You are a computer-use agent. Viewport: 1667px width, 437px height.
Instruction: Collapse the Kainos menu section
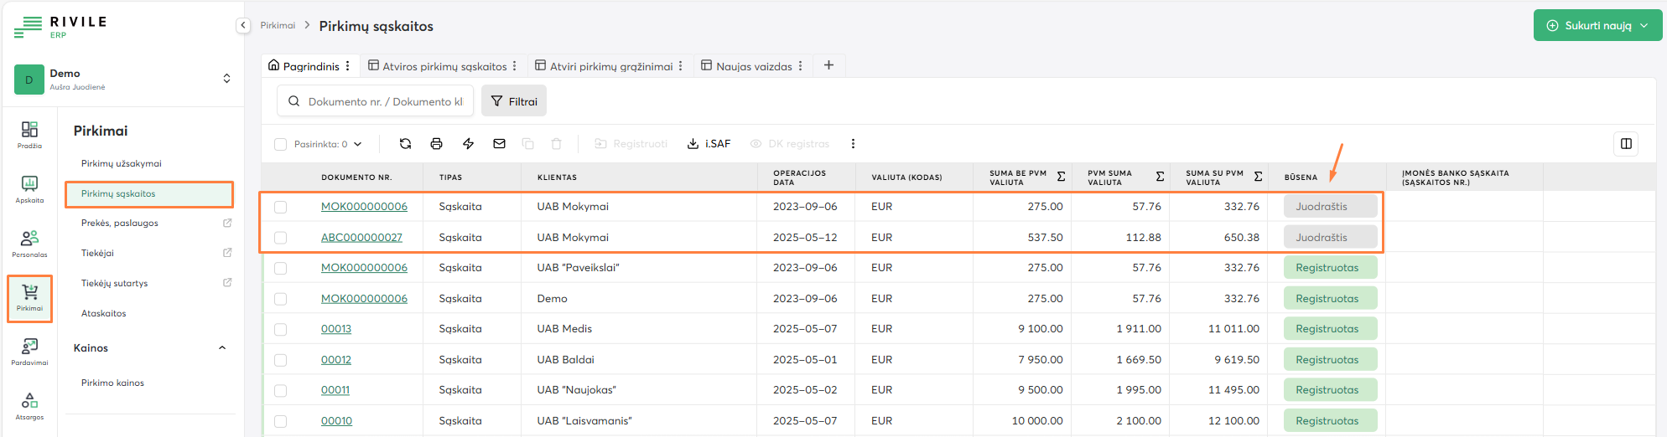coord(222,348)
